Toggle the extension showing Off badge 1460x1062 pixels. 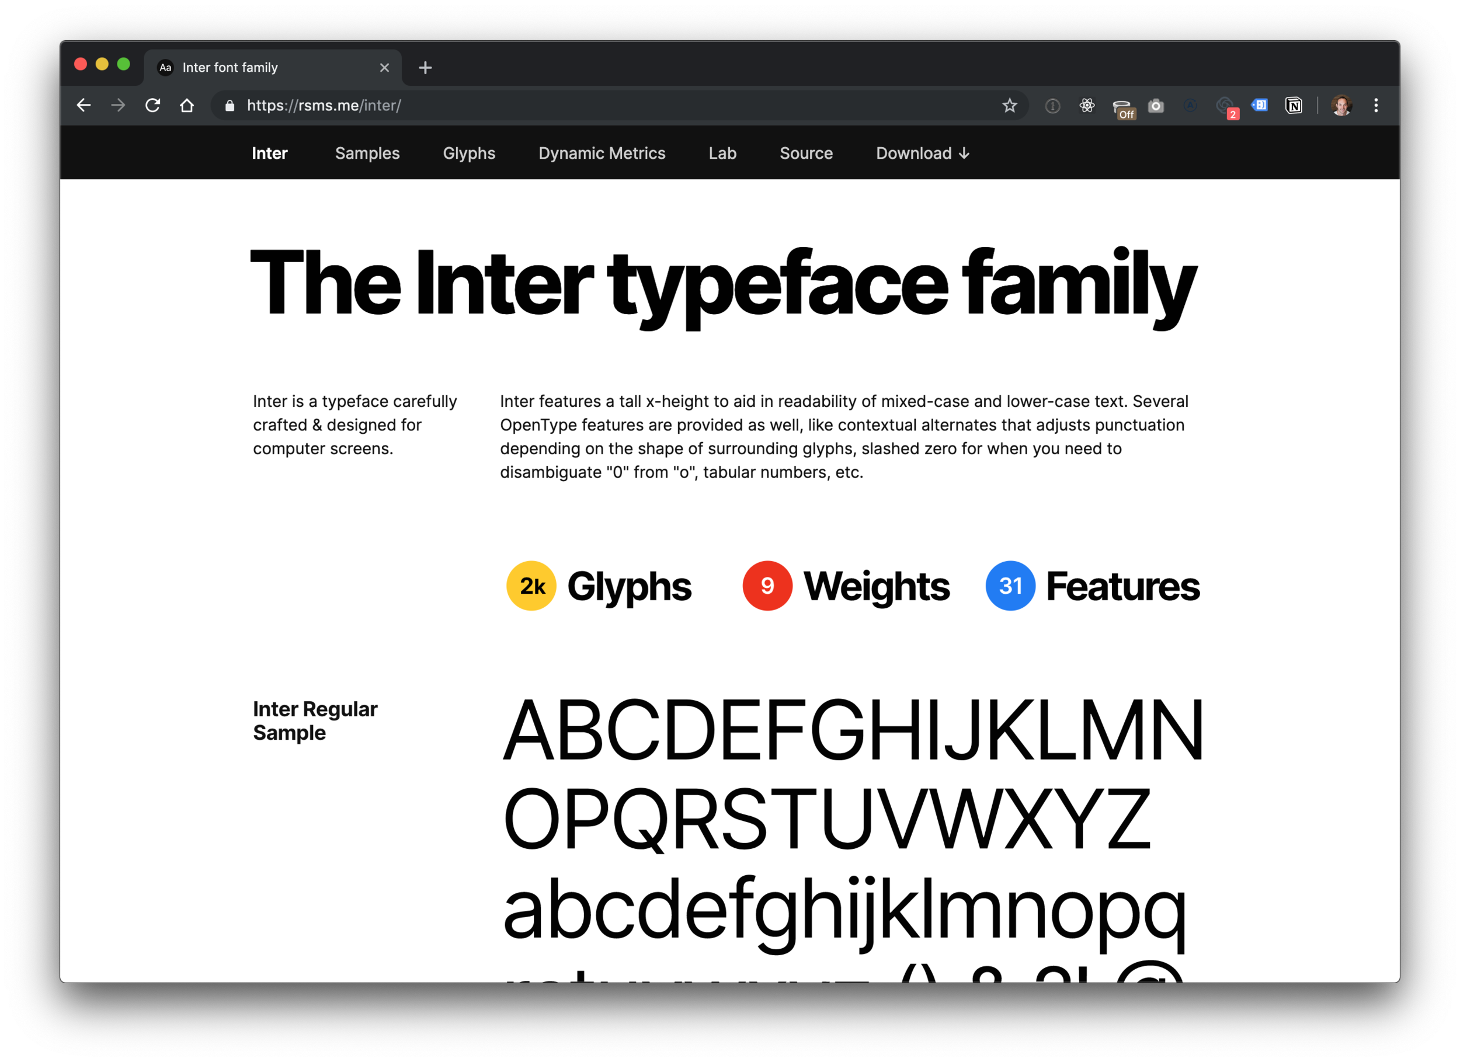point(1122,107)
